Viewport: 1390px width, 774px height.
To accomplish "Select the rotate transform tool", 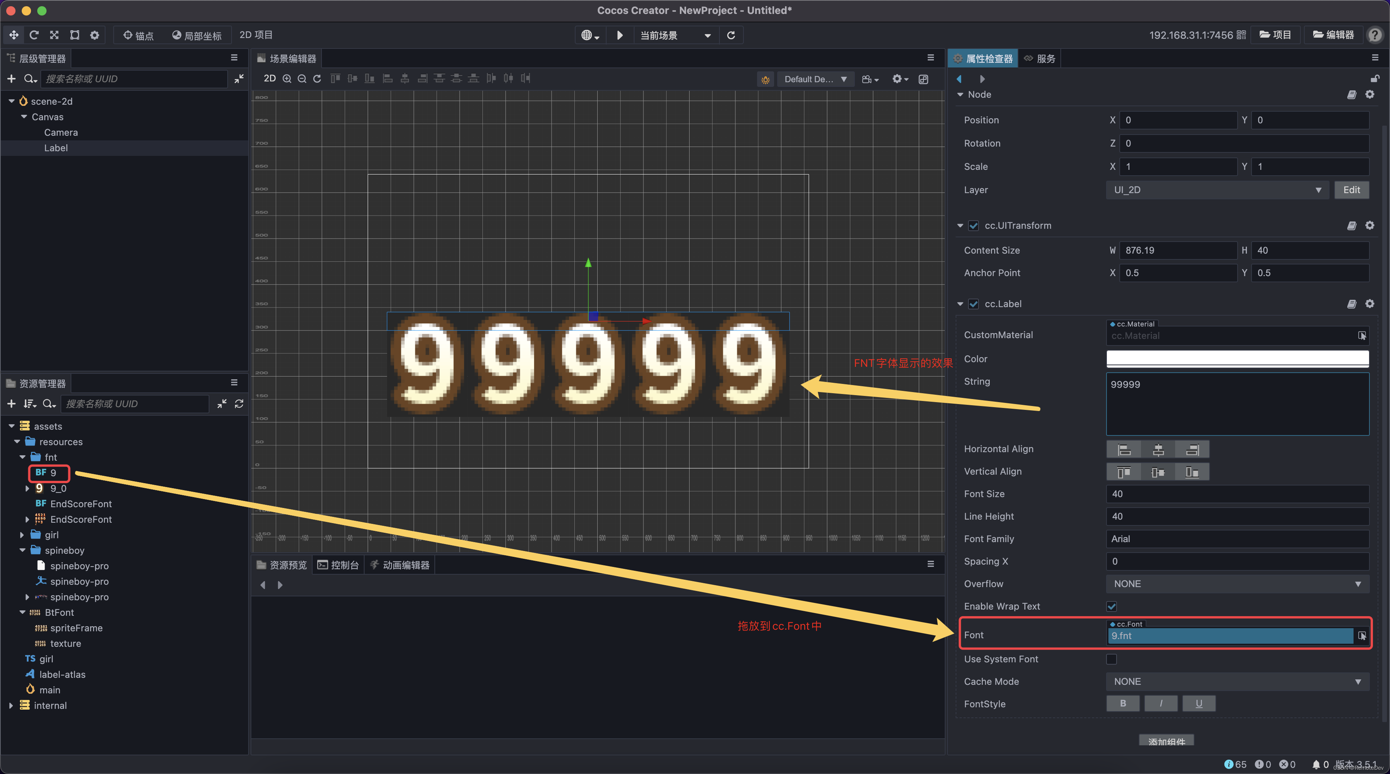I will pos(34,35).
